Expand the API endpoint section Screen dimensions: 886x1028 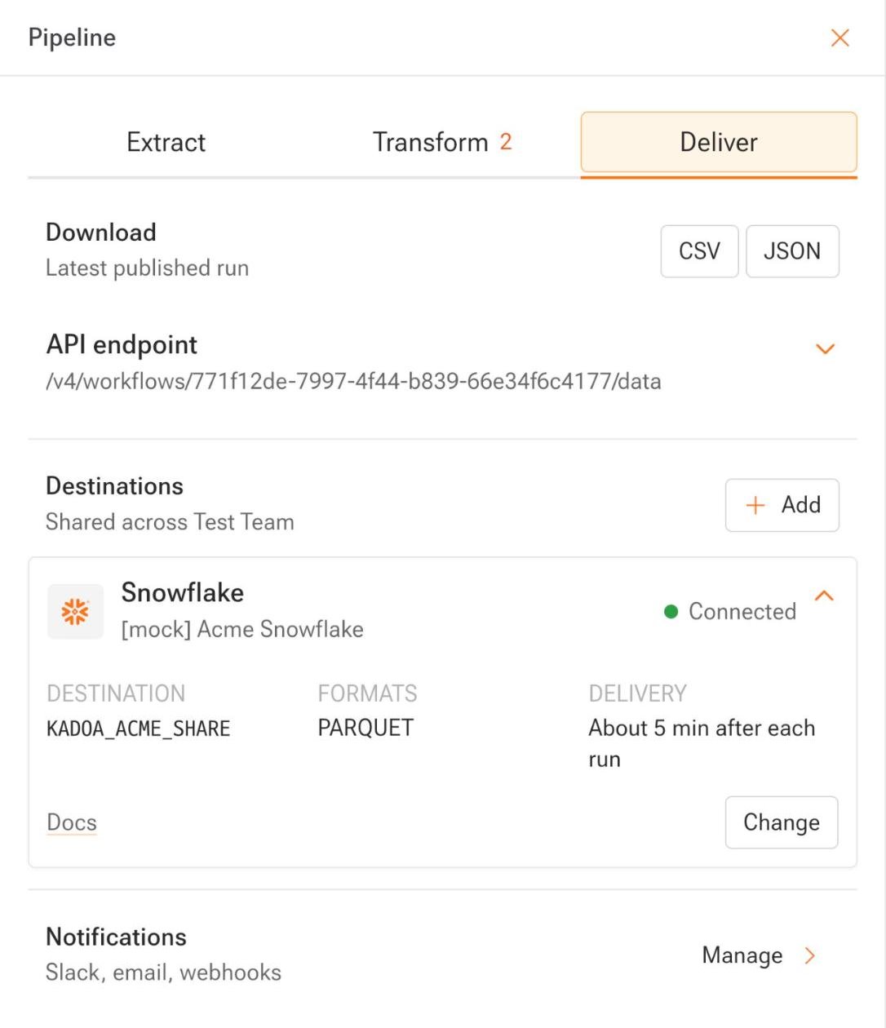click(825, 349)
